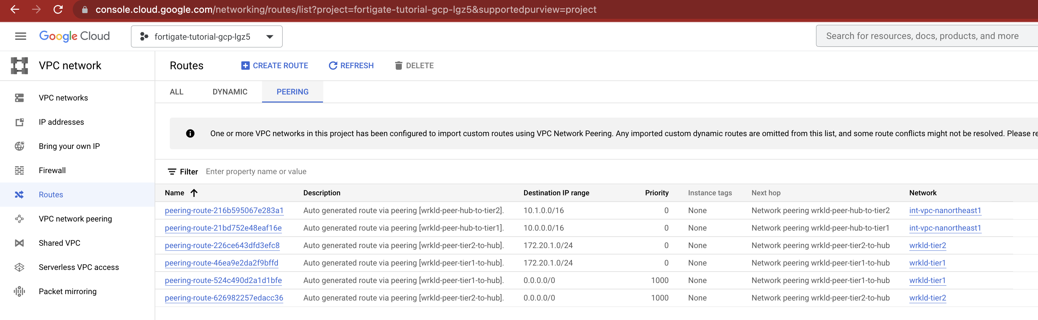Click CREATE ROUTE button
Image resolution: width=1038 pixels, height=320 pixels.
[x=275, y=66]
